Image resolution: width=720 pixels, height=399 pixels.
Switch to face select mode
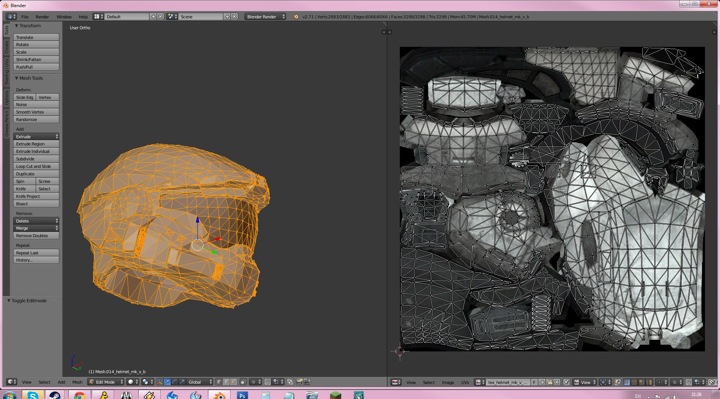pos(233,382)
